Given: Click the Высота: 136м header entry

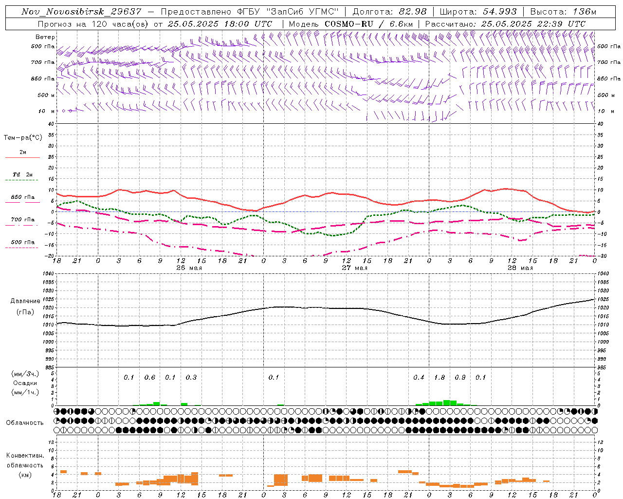Looking at the screenshot, I should 563,12.
